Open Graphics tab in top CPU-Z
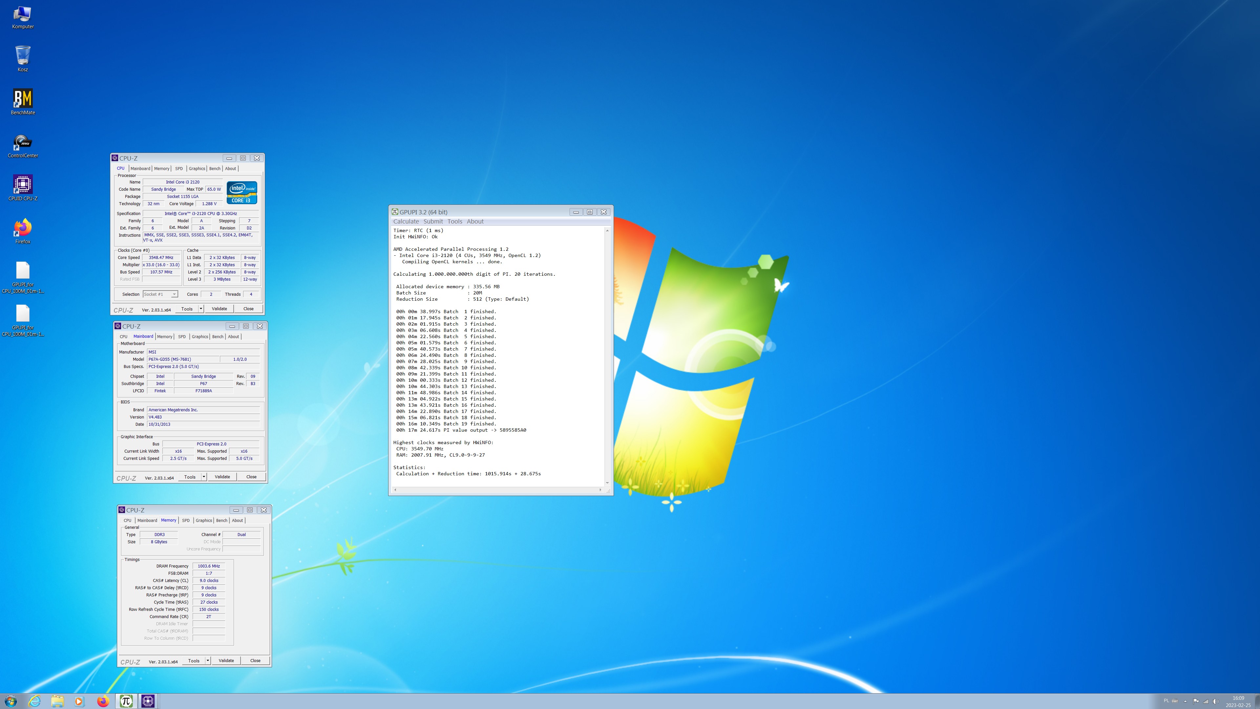 point(197,168)
